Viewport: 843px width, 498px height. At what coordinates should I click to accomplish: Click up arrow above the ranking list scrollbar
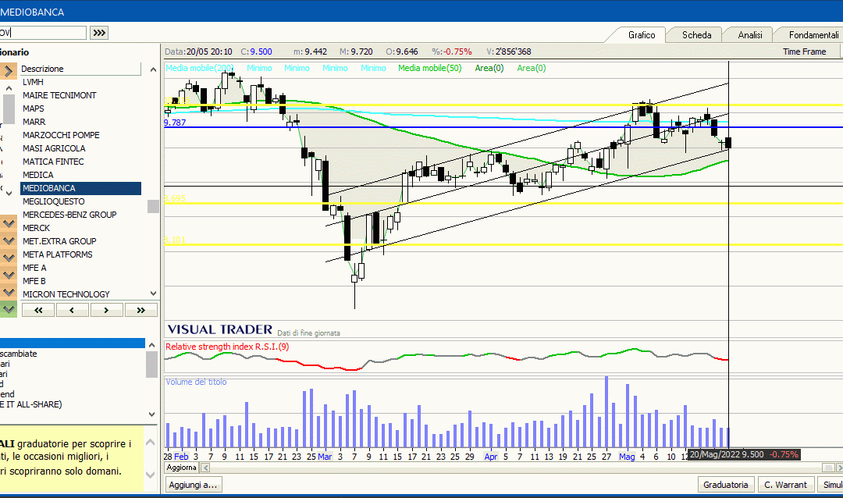[151, 345]
